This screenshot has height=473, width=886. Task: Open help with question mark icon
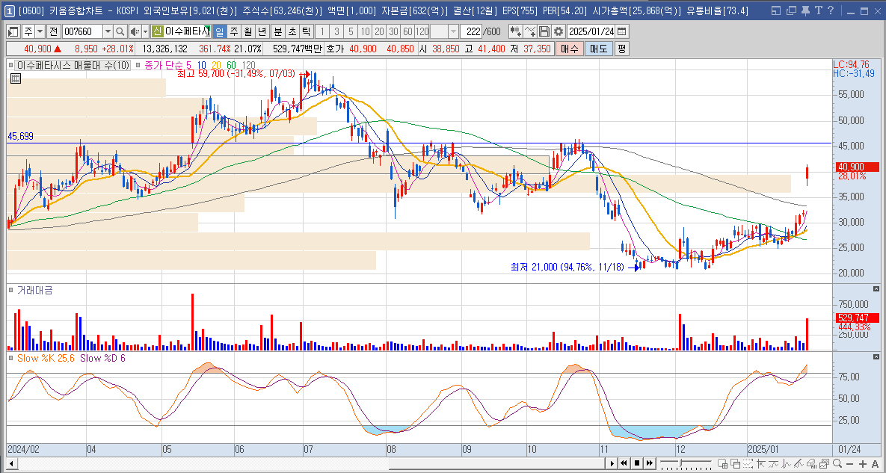(x=831, y=10)
